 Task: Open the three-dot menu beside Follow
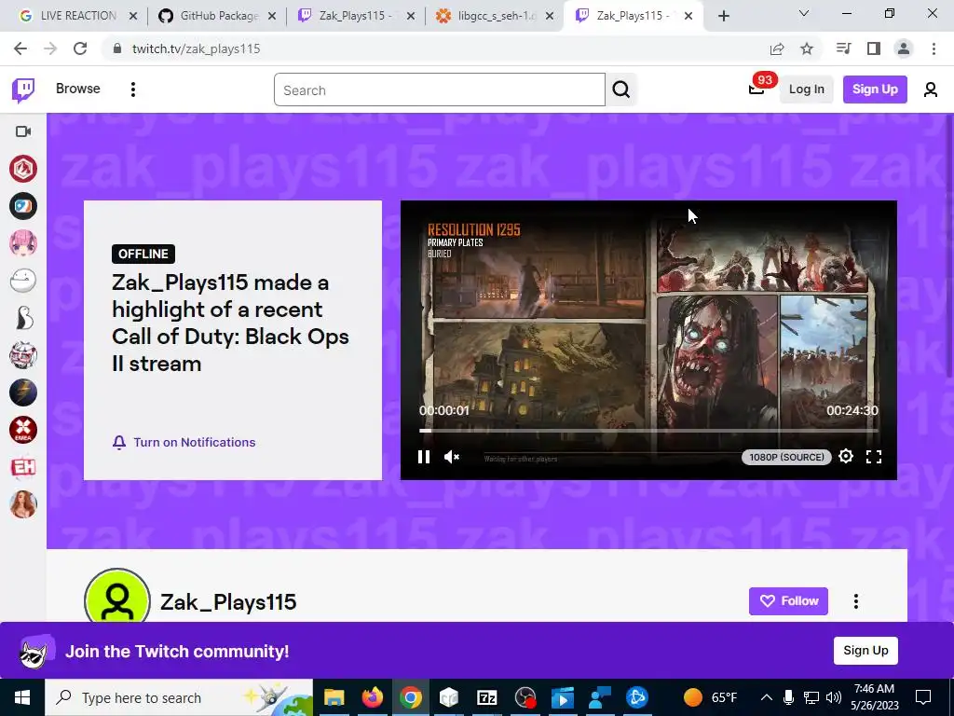point(855,601)
